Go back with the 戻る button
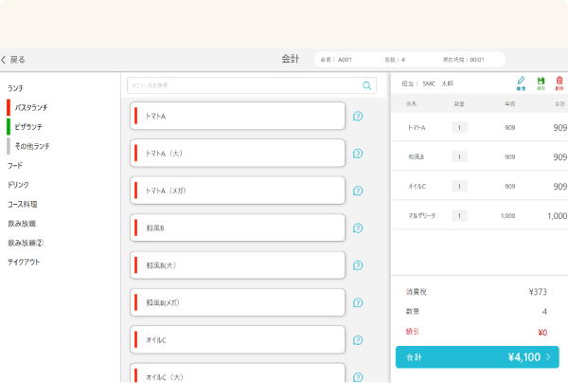 [14, 59]
